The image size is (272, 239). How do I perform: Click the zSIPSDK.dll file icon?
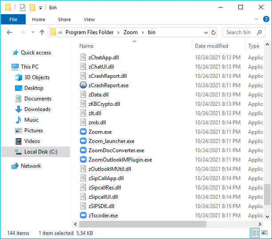click(x=83, y=206)
